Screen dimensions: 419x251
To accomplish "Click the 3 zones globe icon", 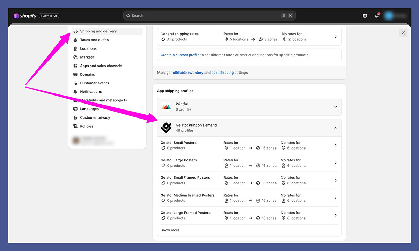I will coord(260,40).
